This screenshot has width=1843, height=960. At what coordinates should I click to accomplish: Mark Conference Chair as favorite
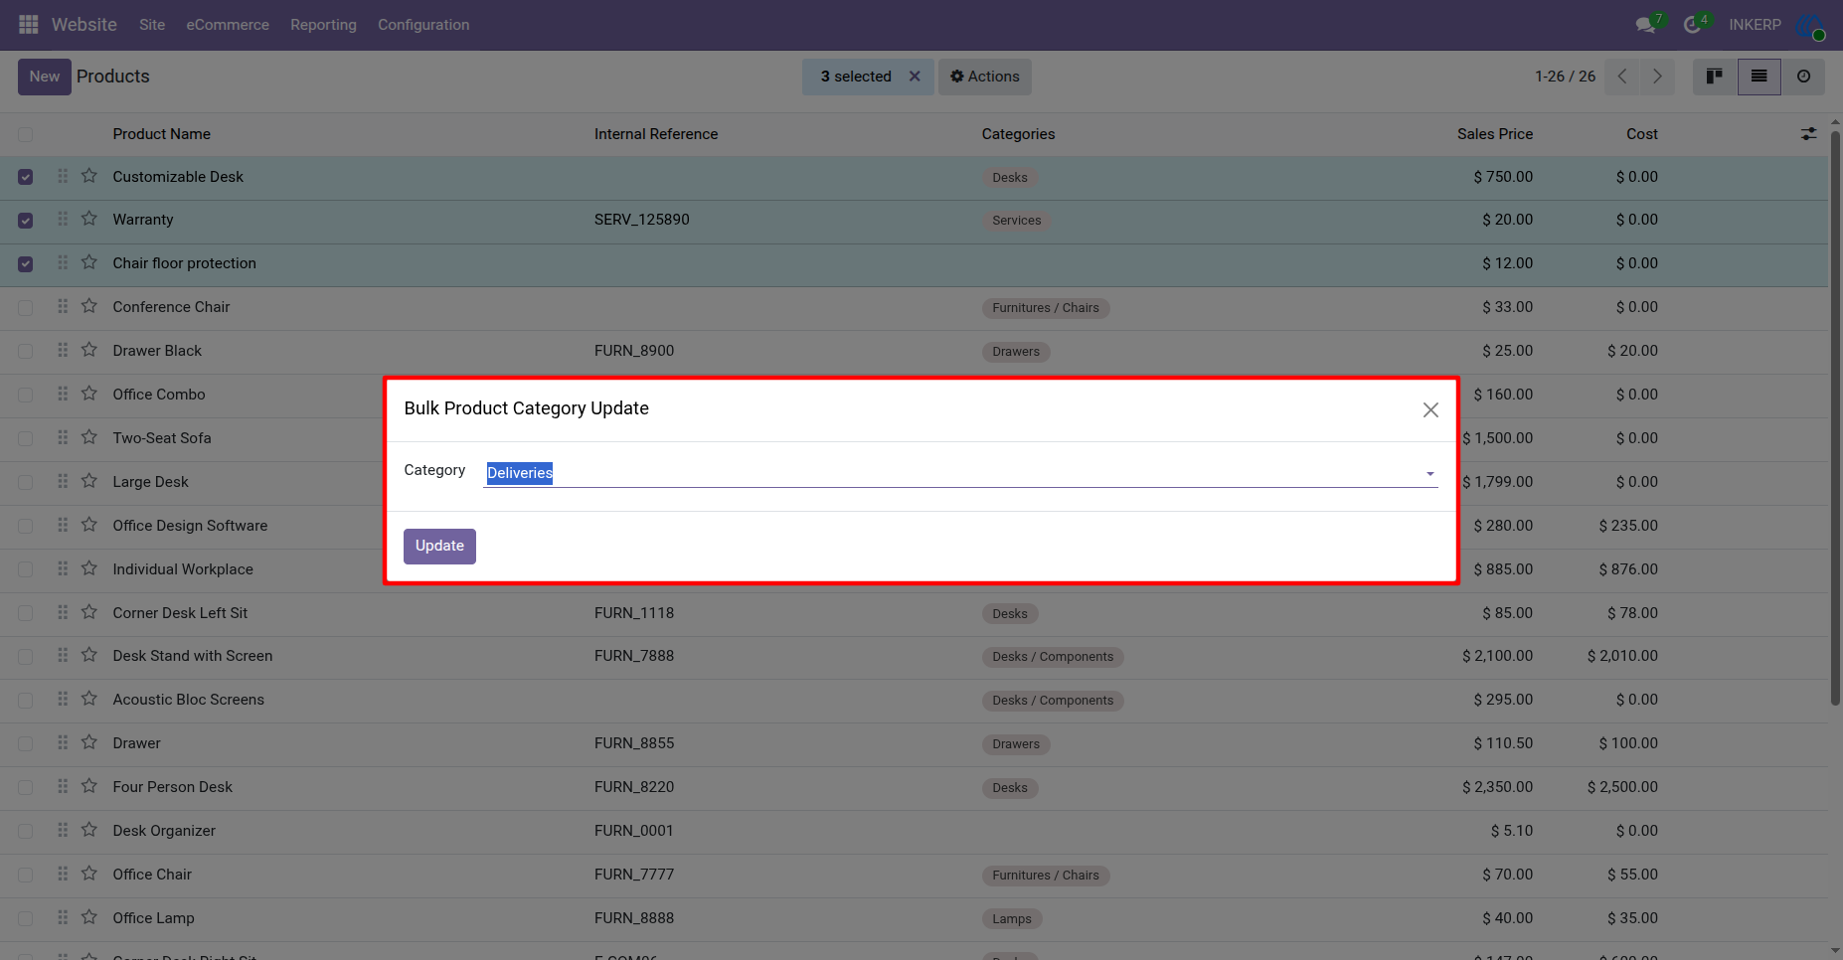coord(89,306)
